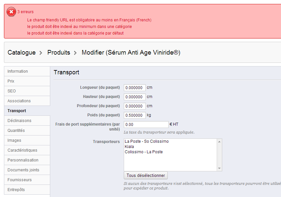
Task: Click the Longueur (du paquet) field
Action: click(135, 88)
